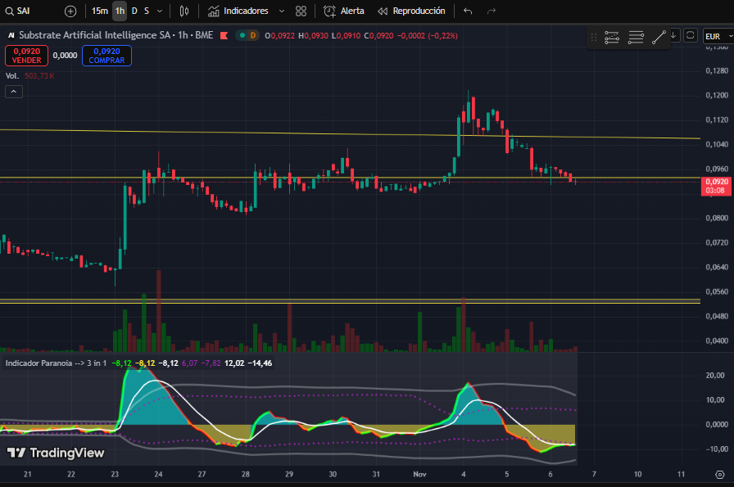Viewport: 734px width, 487px height.
Task: Click the fullscreen frame icon near EUR
Action: click(x=690, y=35)
